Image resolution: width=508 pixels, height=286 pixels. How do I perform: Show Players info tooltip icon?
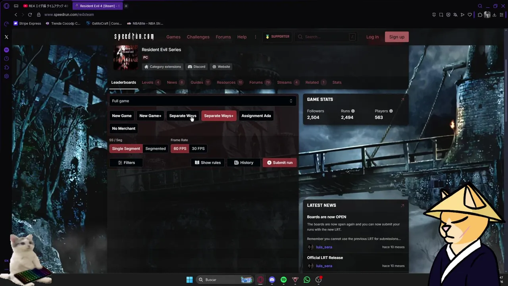(x=391, y=111)
